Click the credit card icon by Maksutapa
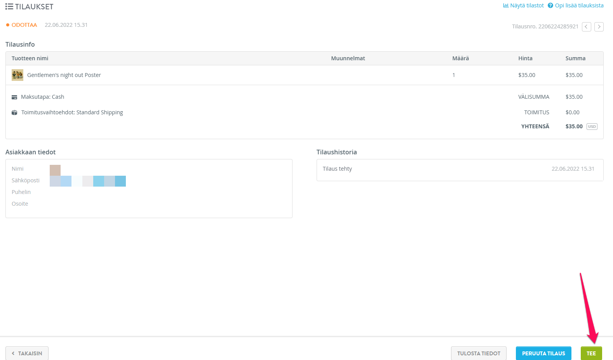The width and height of the screenshot is (613, 360). click(x=14, y=97)
